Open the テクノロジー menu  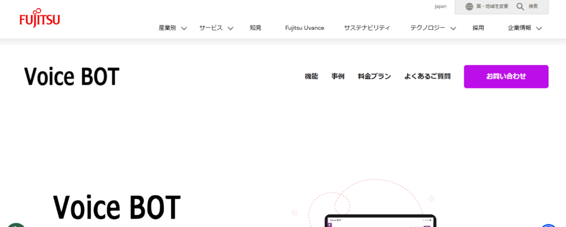[427, 28]
